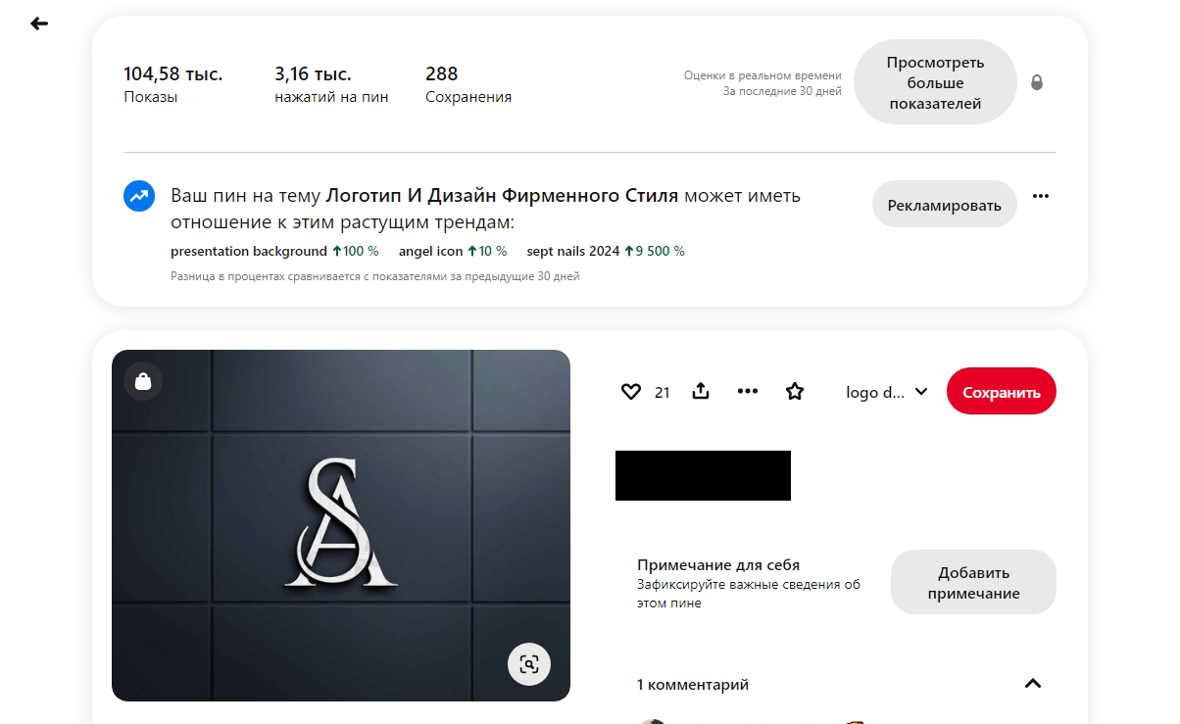Image resolution: width=1180 pixels, height=724 pixels.
Task: Like the pin with the heart icon
Action: [x=631, y=392]
